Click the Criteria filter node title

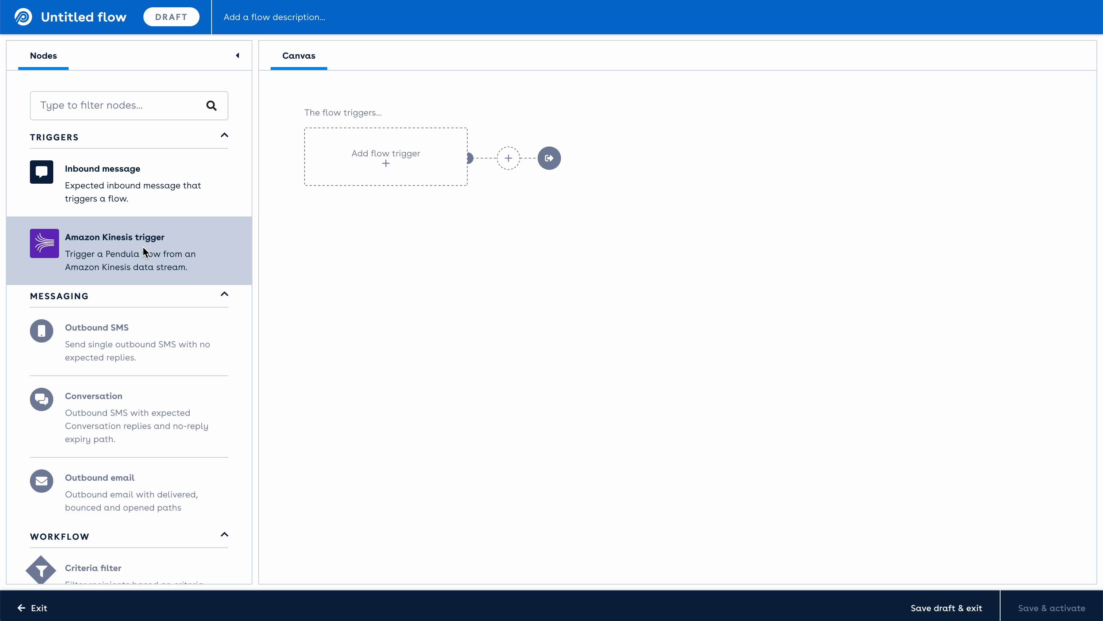pyautogui.click(x=93, y=568)
